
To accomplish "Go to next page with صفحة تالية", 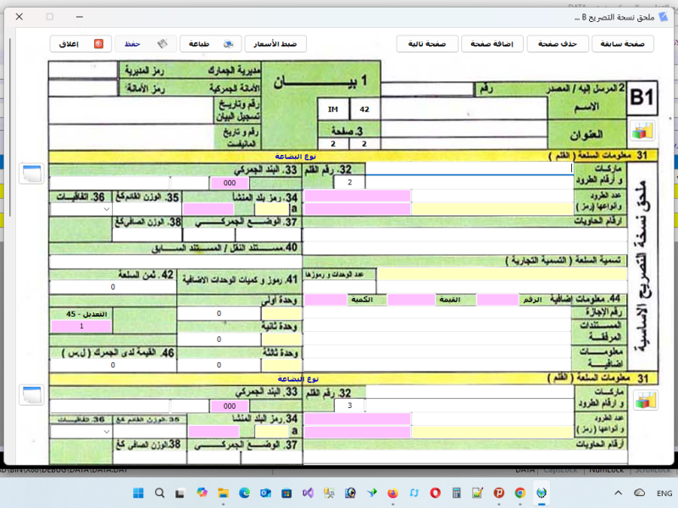I will (427, 44).
